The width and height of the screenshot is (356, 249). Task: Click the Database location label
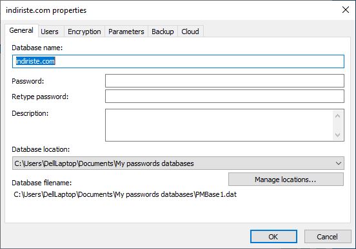pyautogui.click(x=41, y=149)
